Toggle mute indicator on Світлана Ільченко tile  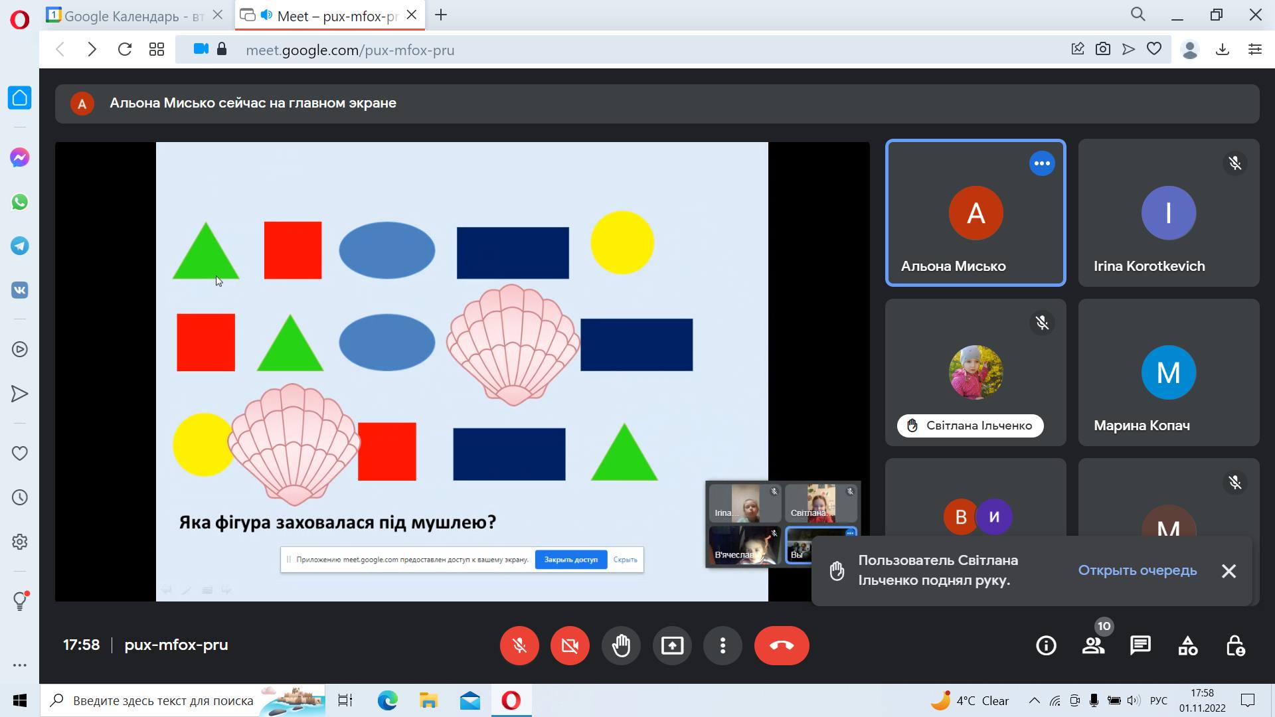(x=1042, y=323)
